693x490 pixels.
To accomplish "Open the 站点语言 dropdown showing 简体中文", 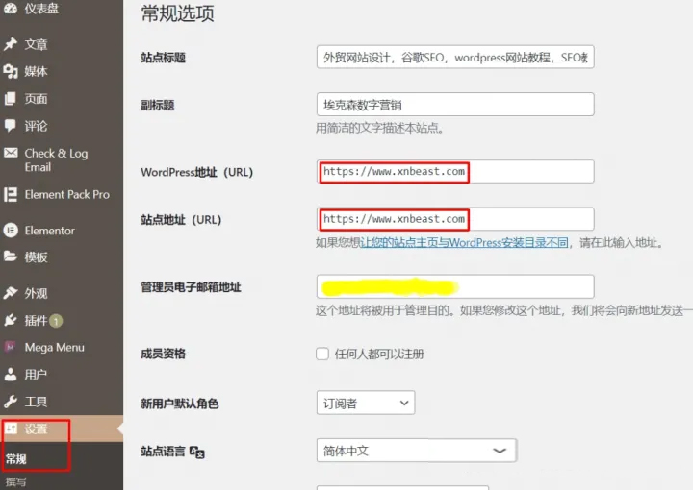I will (417, 451).
